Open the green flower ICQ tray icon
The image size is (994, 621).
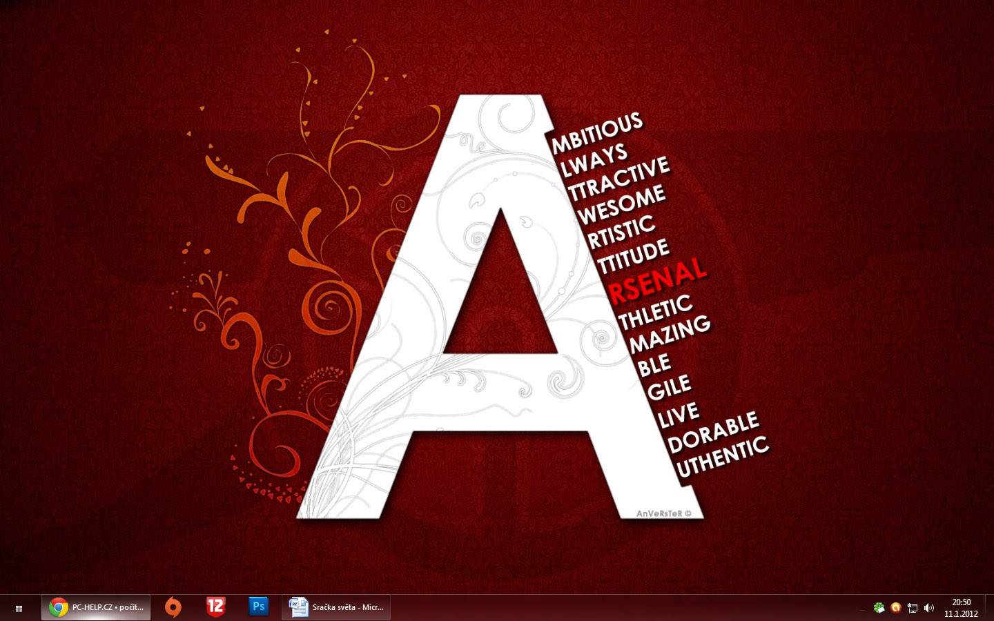(x=879, y=608)
